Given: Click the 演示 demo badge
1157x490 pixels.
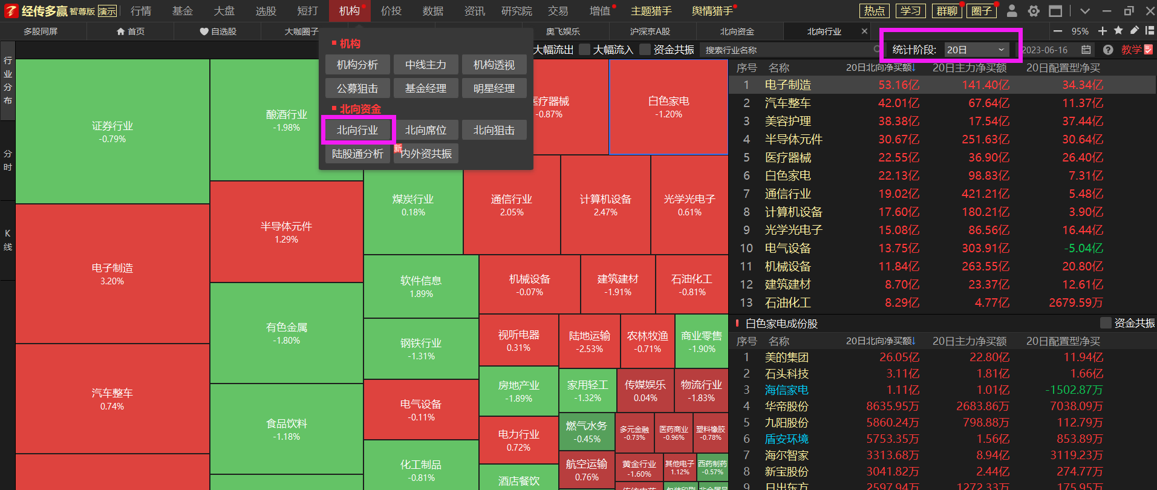Looking at the screenshot, I should tap(107, 11).
